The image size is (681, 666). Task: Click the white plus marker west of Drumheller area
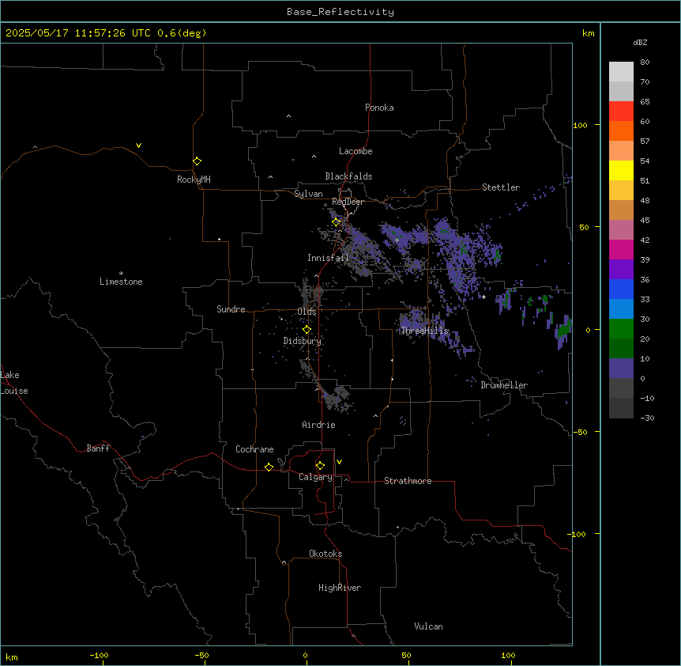click(483, 297)
